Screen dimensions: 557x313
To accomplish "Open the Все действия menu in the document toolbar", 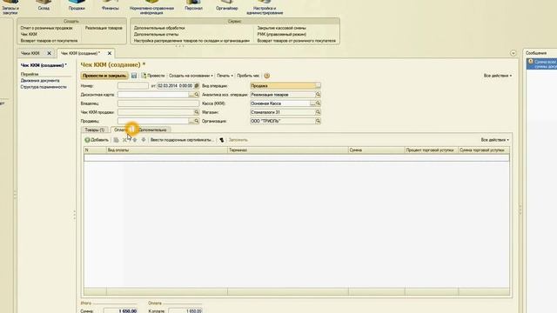I will coord(498,76).
